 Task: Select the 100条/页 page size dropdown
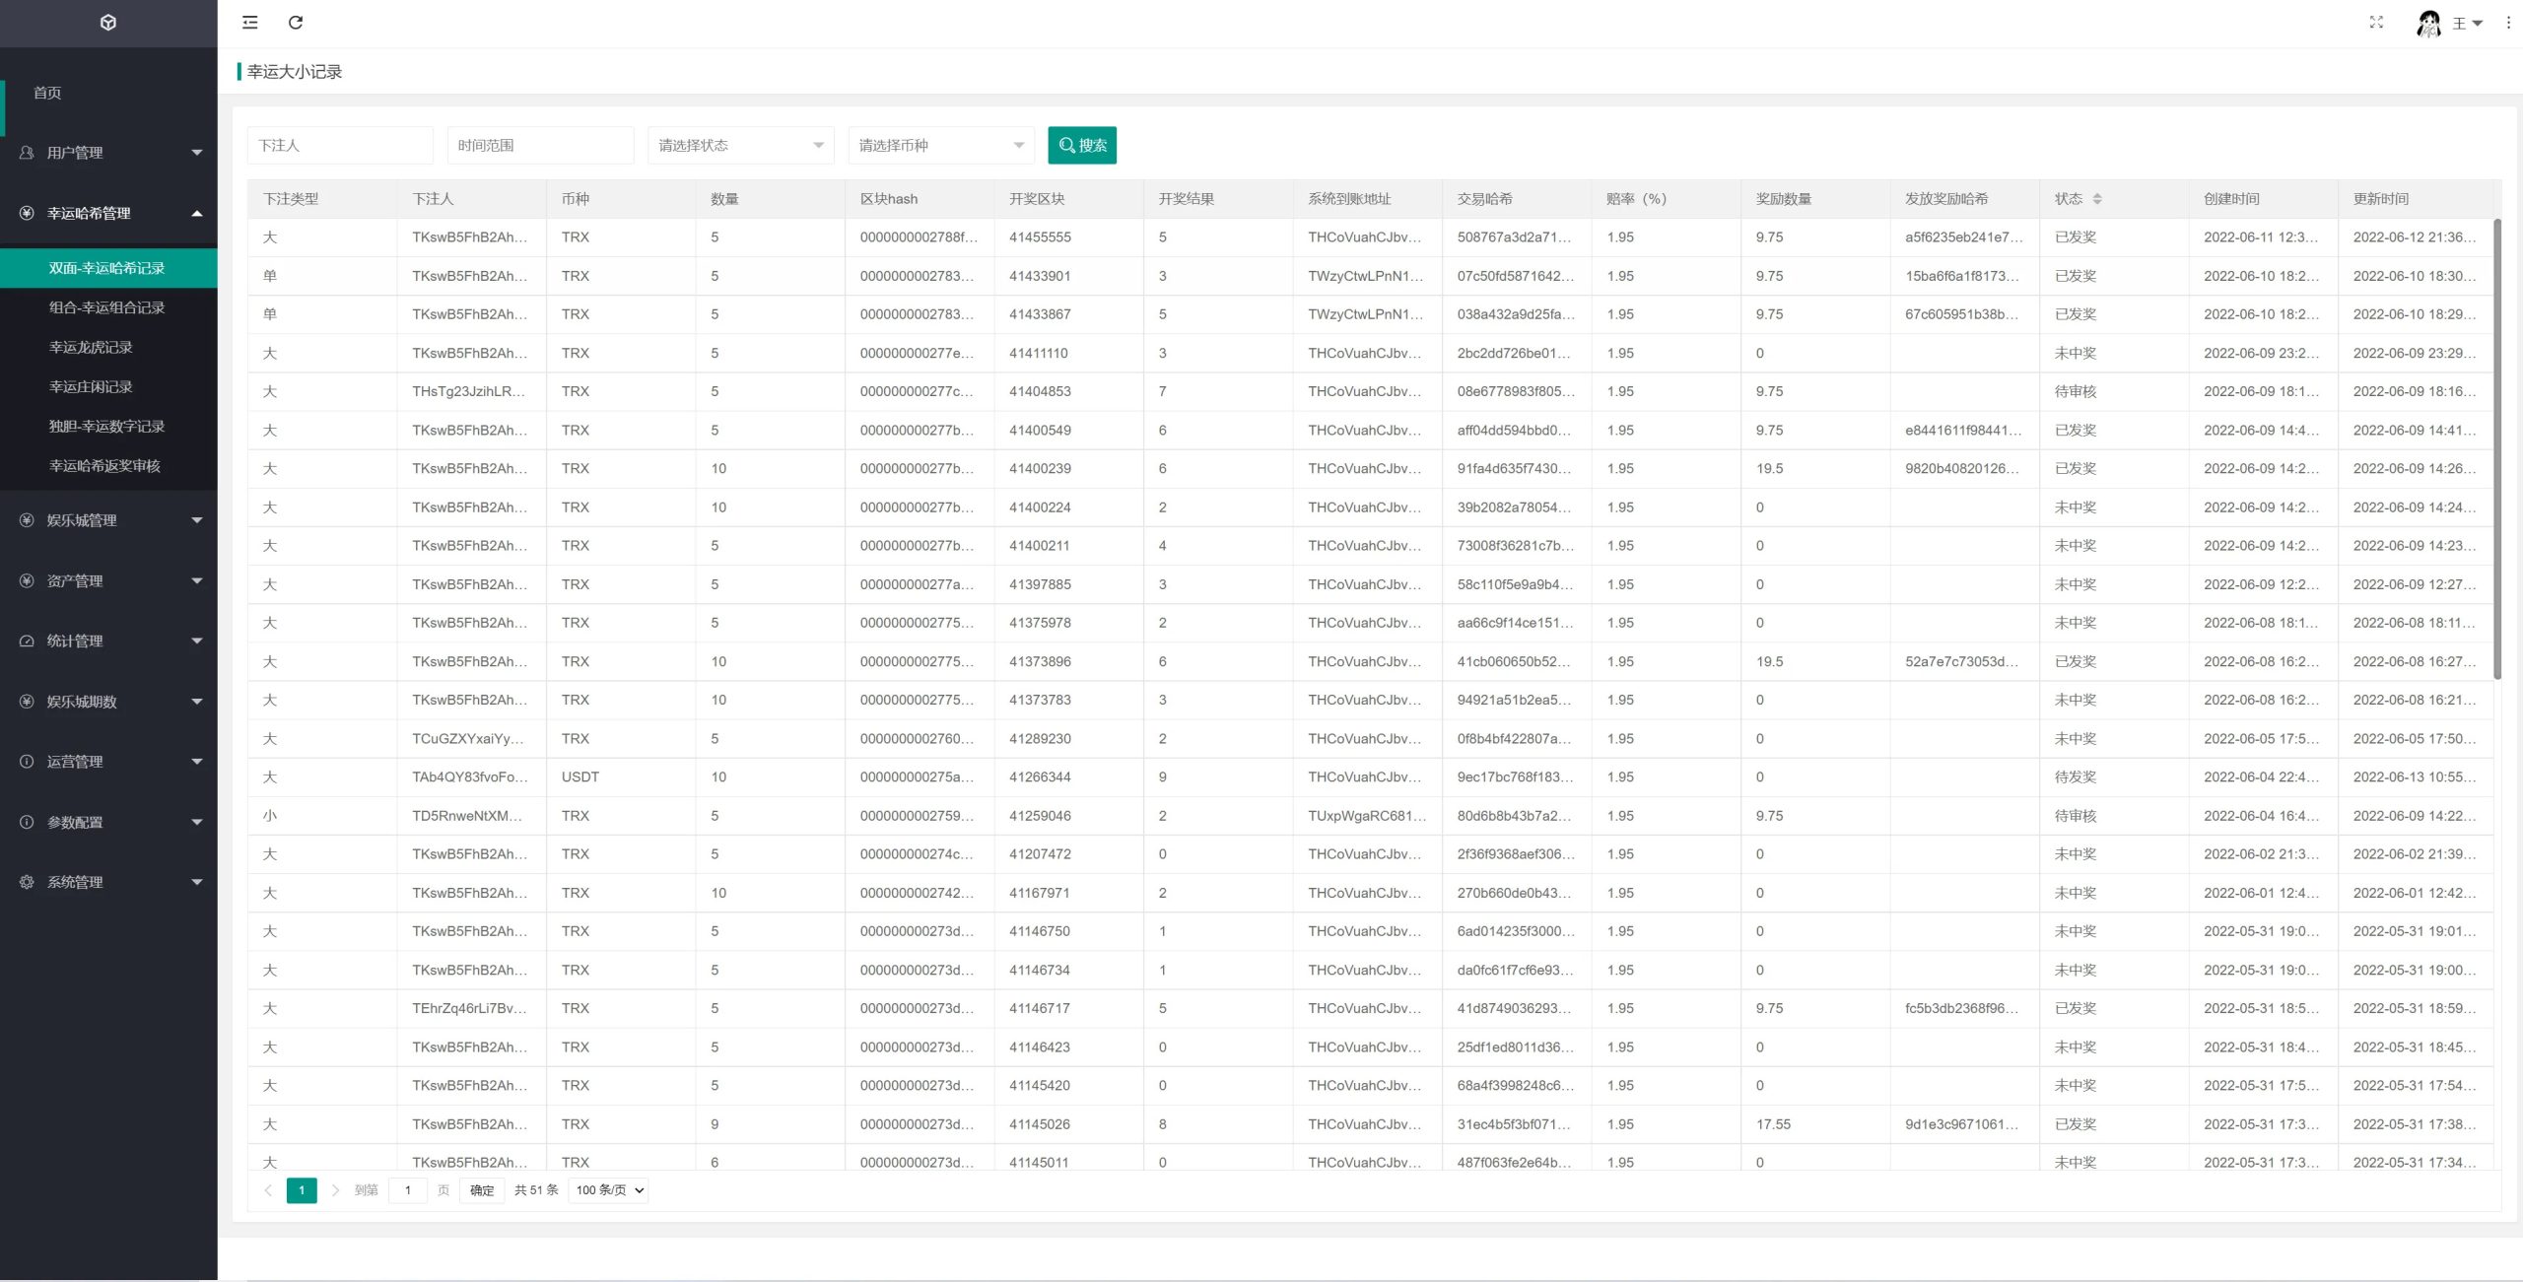608,1188
